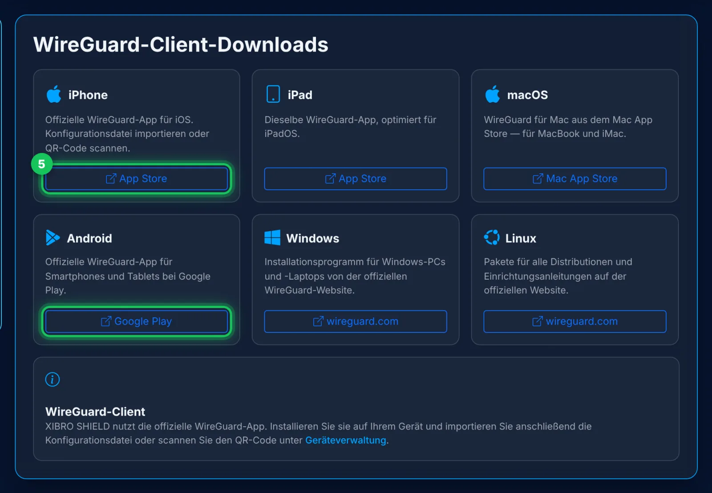Click the info circle icon above WireGuard-Client
This screenshot has height=493, width=712.
pos(53,379)
